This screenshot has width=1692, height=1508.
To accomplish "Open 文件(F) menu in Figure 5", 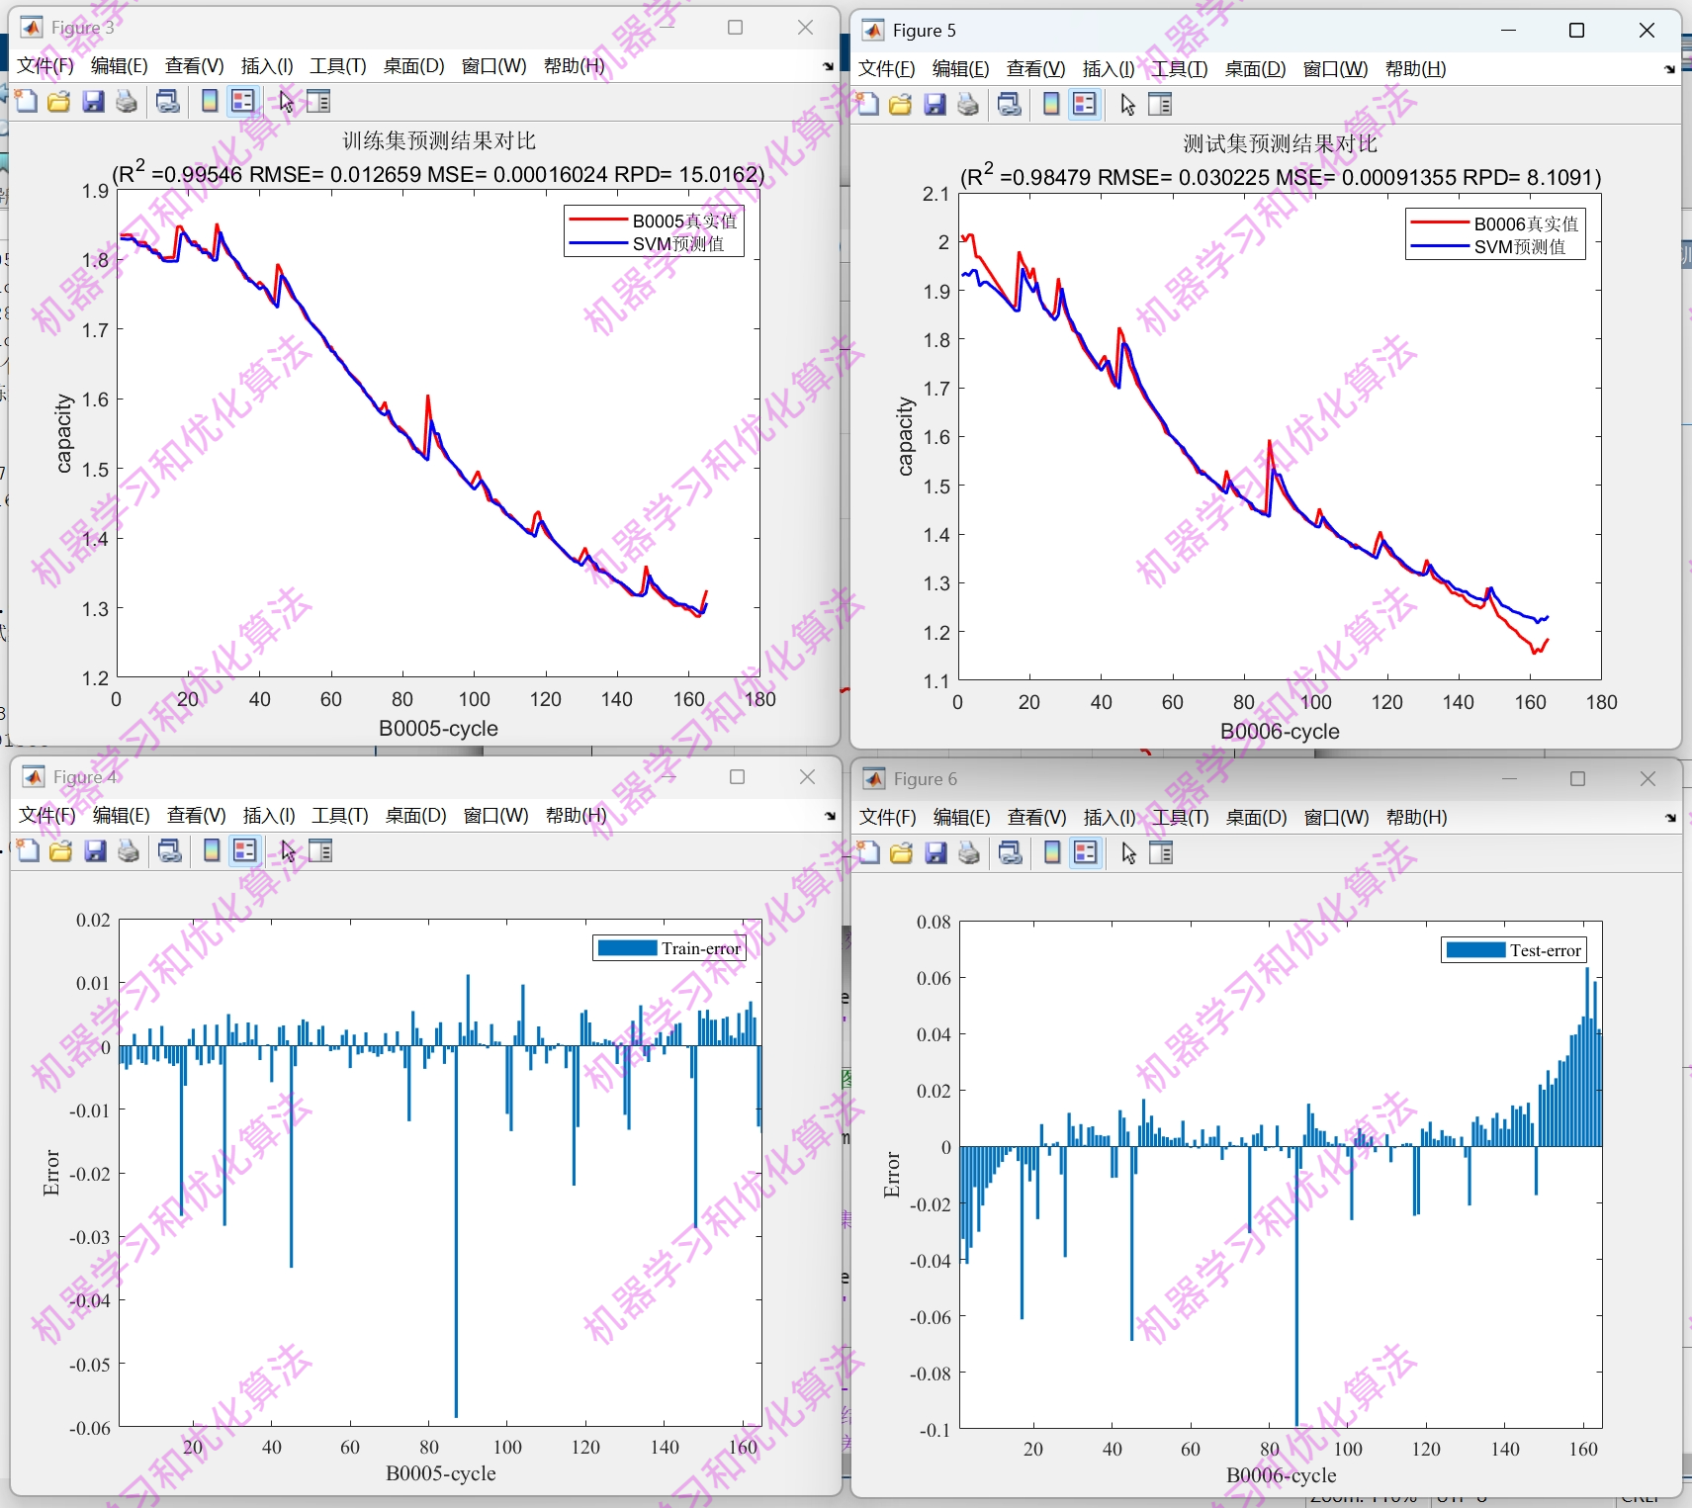I will pyautogui.click(x=887, y=69).
